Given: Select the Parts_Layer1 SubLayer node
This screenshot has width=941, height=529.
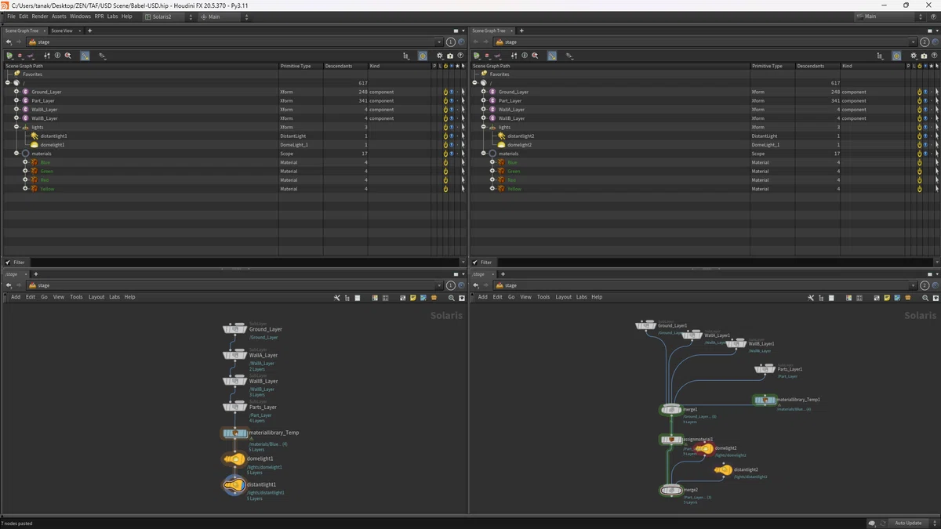Looking at the screenshot, I should (x=765, y=369).
